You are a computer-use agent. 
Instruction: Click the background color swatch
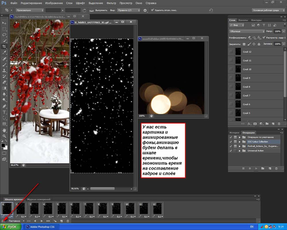(x=6, y=147)
